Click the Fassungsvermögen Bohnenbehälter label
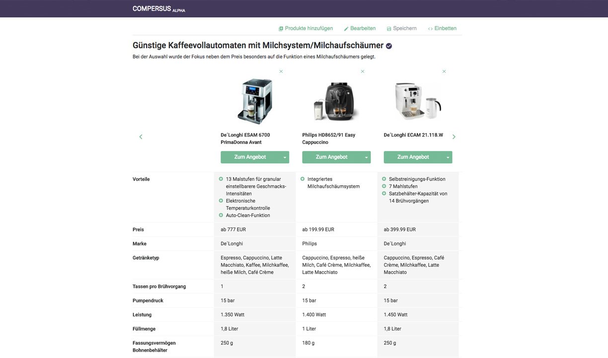Image resolution: width=608 pixels, height=358 pixels. (154, 347)
